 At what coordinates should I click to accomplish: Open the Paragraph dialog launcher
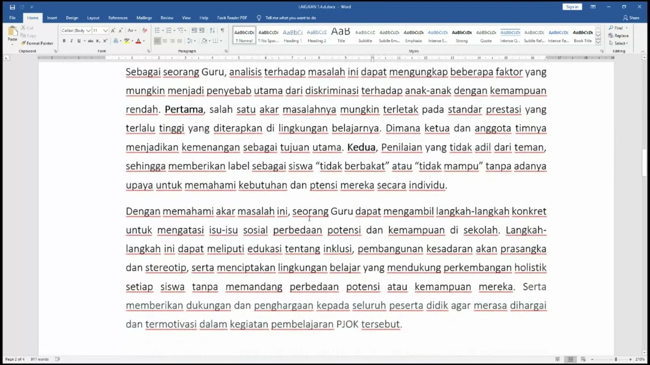[x=226, y=51]
